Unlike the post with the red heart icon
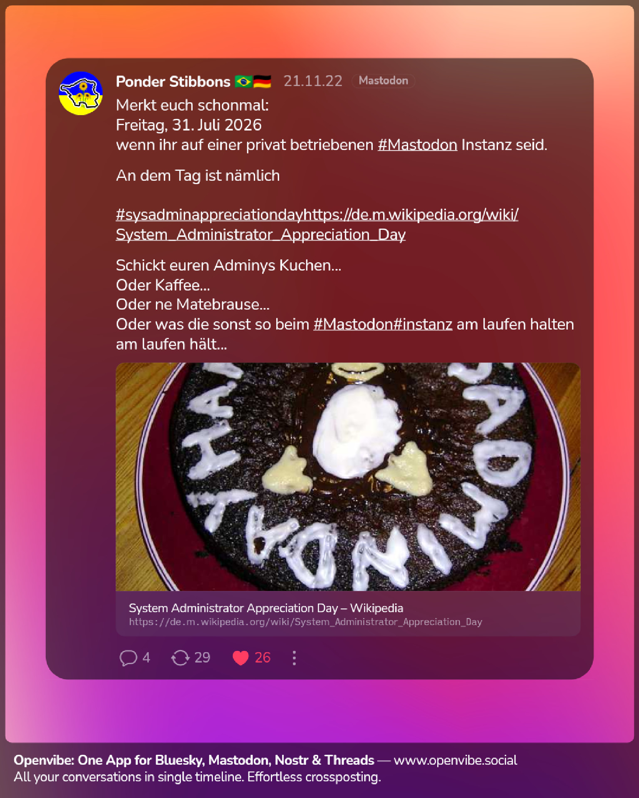 pos(240,658)
